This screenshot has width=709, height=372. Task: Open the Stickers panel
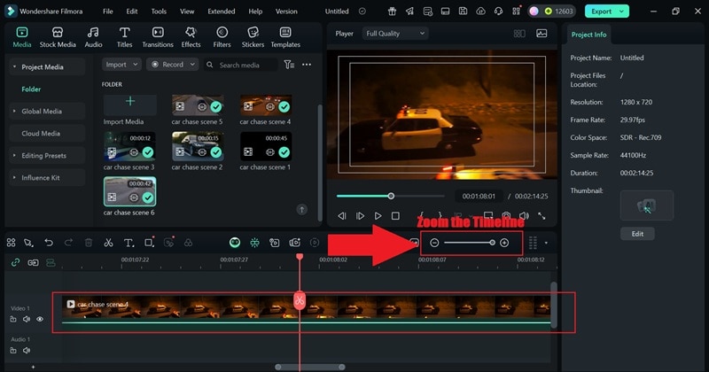(253, 36)
